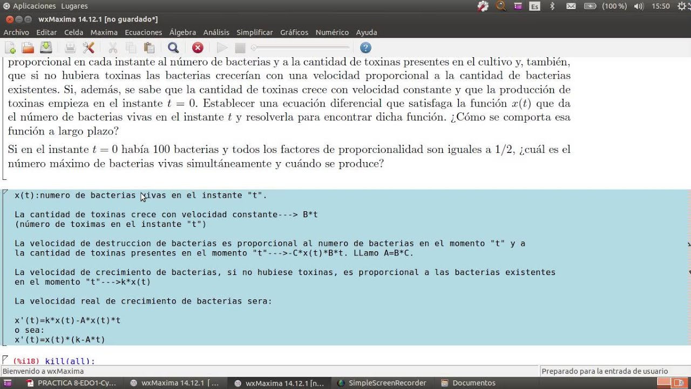This screenshot has height=389, width=691.
Task: Open the Editar menu
Action: point(46,32)
